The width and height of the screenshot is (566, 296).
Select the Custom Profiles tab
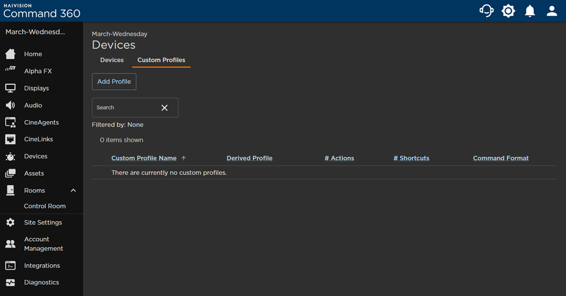pyautogui.click(x=162, y=60)
